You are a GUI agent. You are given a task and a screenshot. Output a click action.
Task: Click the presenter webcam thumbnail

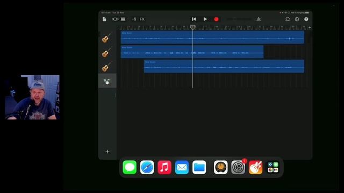(x=32, y=98)
